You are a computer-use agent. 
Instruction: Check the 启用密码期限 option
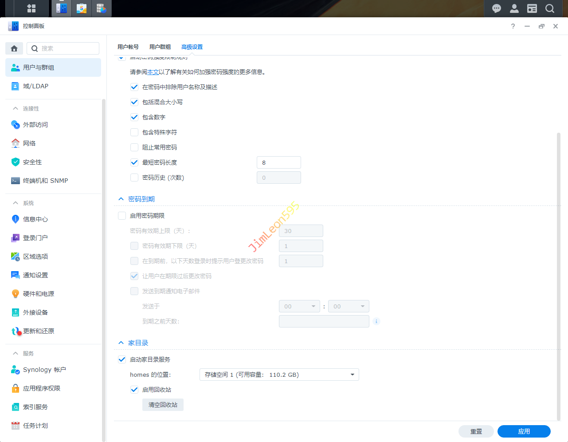coord(122,216)
